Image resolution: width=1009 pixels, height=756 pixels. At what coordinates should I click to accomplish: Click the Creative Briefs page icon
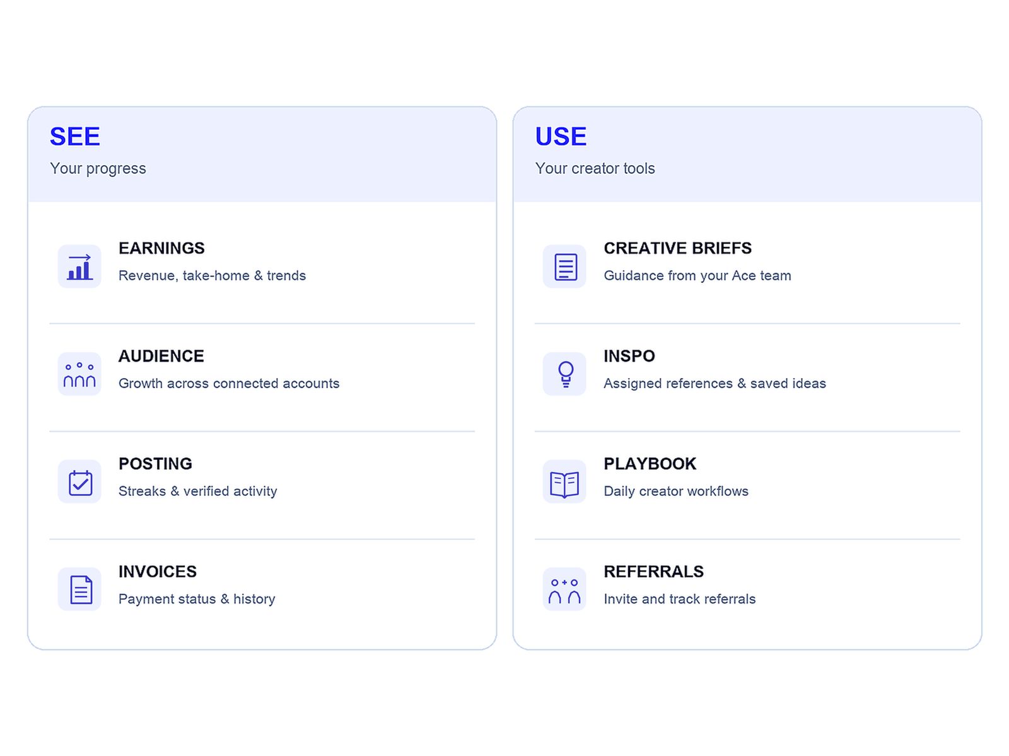564,266
